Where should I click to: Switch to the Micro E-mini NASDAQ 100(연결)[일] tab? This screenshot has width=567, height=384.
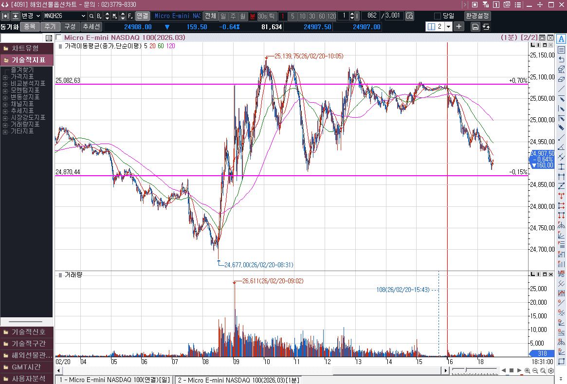pyautogui.click(x=115, y=380)
